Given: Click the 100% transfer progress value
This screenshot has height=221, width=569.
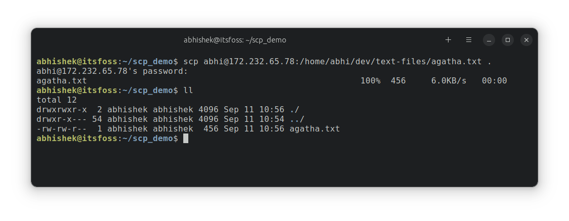Looking at the screenshot, I should click(x=370, y=81).
